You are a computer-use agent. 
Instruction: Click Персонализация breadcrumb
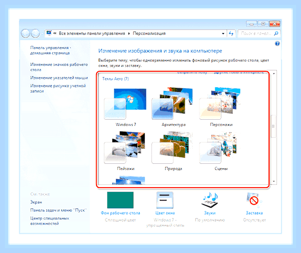[x=149, y=33]
